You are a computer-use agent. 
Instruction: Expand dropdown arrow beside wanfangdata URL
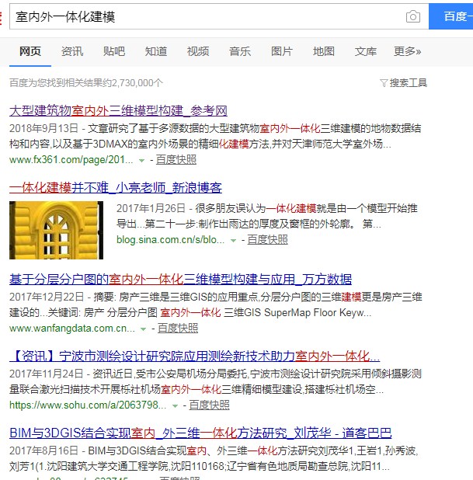[143, 329]
